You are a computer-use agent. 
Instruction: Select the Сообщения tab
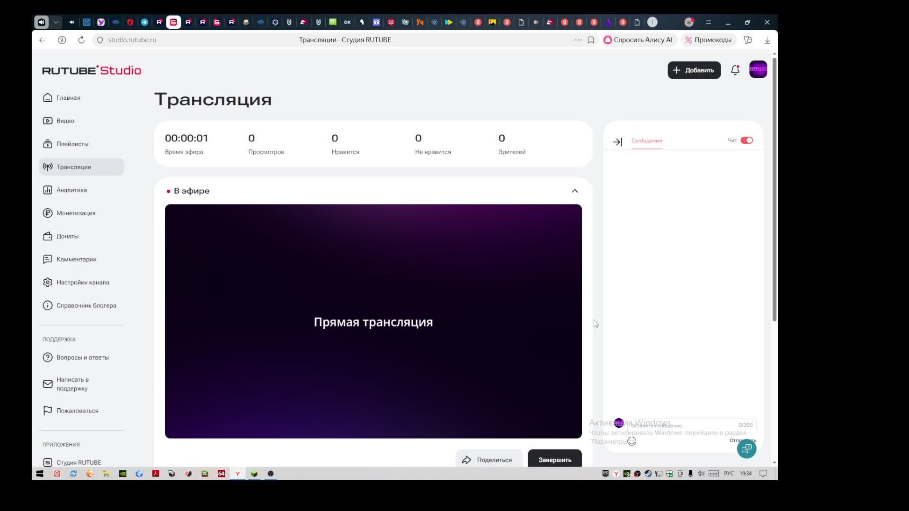[647, 141]
